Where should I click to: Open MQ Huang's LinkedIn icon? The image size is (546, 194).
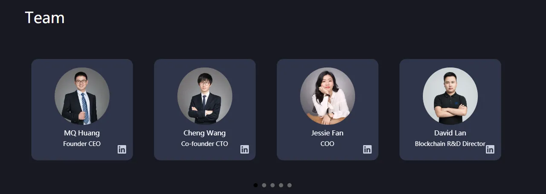click(122, 149)
